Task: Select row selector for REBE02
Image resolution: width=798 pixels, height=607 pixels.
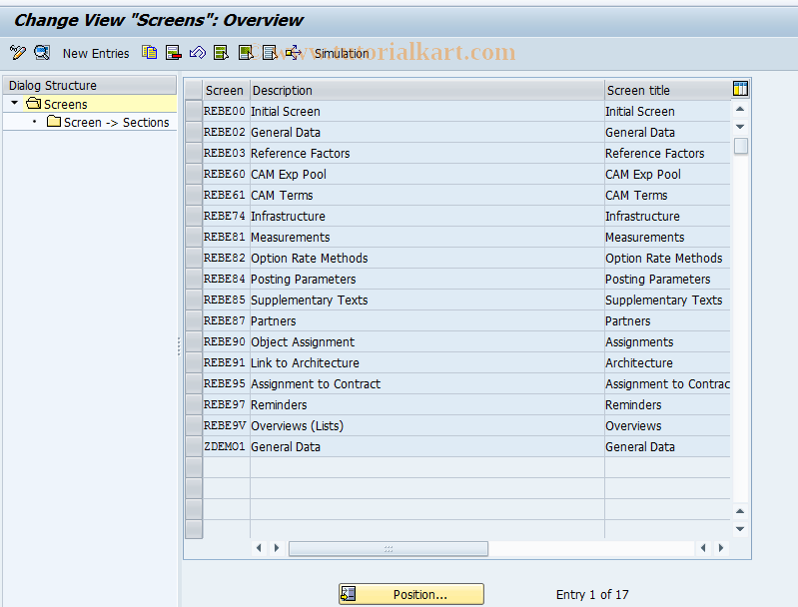Action: [194, 132]
